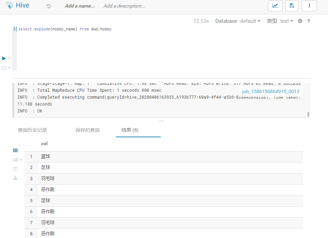Image resolution: width=328 pixels, height=238 pixels.
Task: Switch results to grid view icon
Action: 15,150
